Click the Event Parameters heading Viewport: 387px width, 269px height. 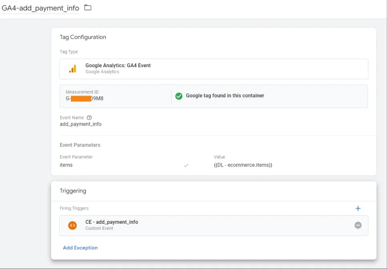[80, 145]
